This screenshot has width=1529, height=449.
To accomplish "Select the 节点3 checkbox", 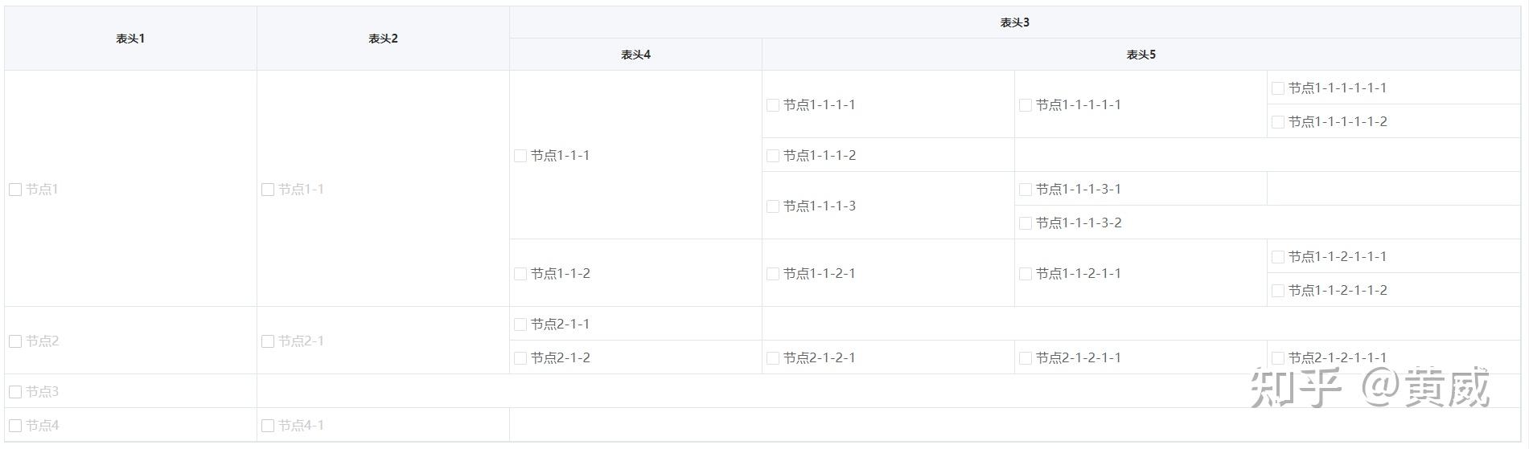I will 15,392.
